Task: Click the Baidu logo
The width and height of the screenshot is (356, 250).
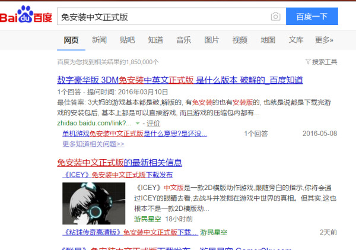Action: [x=25, y=16]
